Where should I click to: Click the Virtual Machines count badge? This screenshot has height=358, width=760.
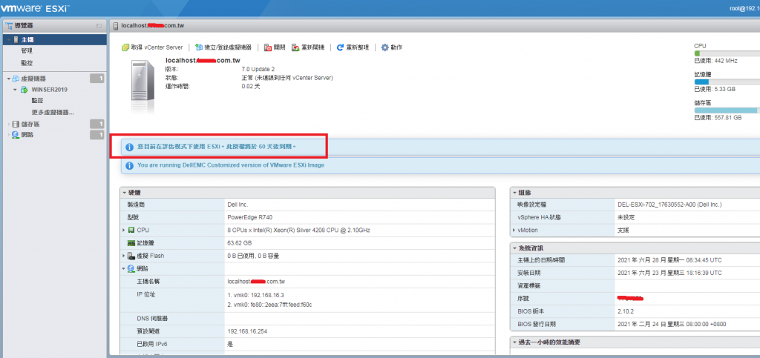97,79
